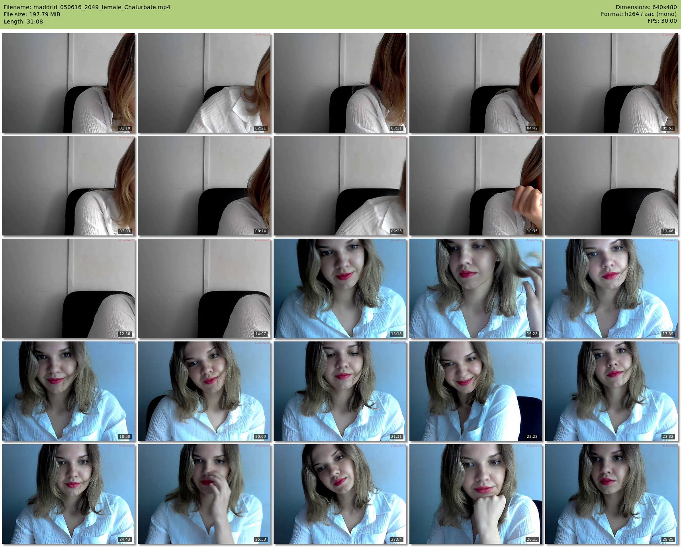Choose the thumbnail at 09:25
Image resolution: width=681 pixels, height=547 pixels.
click(x=340, y=186)
